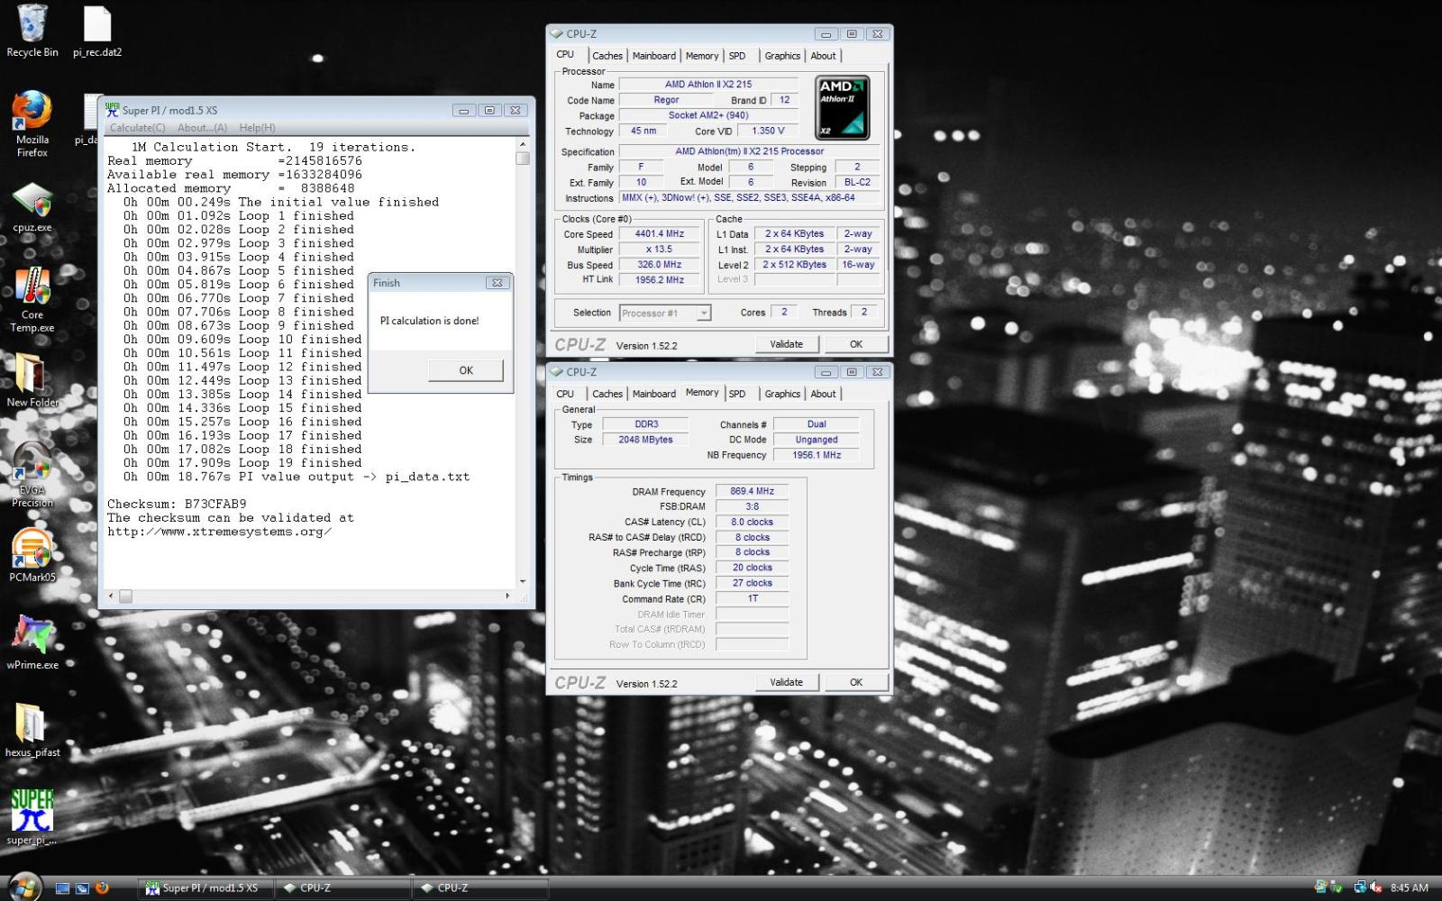
Task: Click Super PI horizontal scrollbar thumb
Action: (126, 596)
